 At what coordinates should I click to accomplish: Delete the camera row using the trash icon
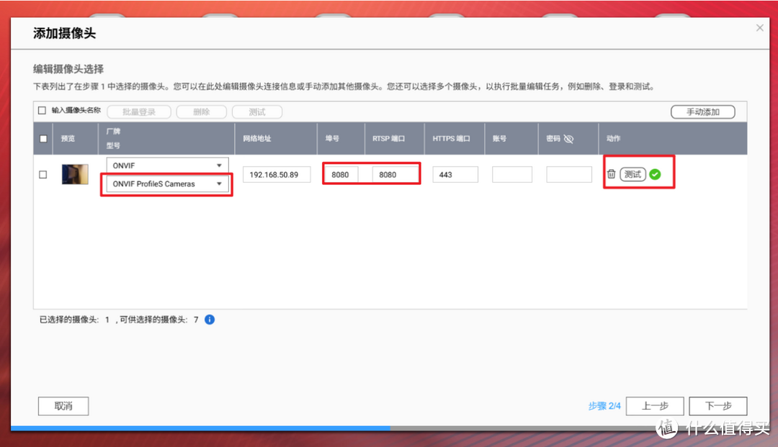[612, 173]
